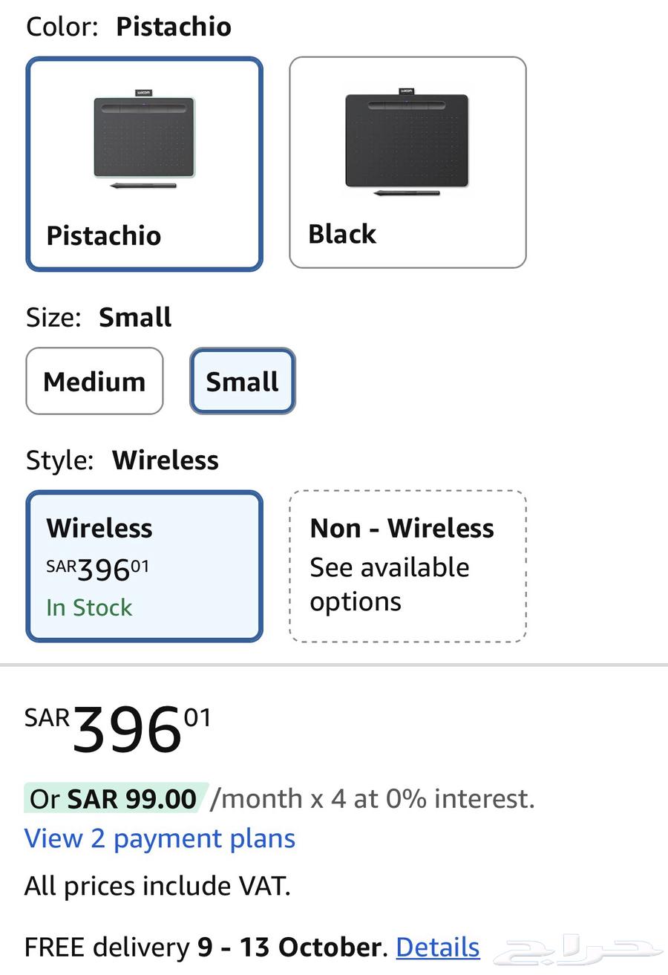The image size is (668, 975).
Task: Click the Haraj watermark logo
Action: pyautogui.click(x=577, y=951)
